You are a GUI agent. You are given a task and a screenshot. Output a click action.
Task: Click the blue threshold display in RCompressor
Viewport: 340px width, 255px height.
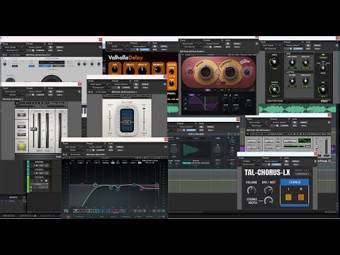point(127,120)
